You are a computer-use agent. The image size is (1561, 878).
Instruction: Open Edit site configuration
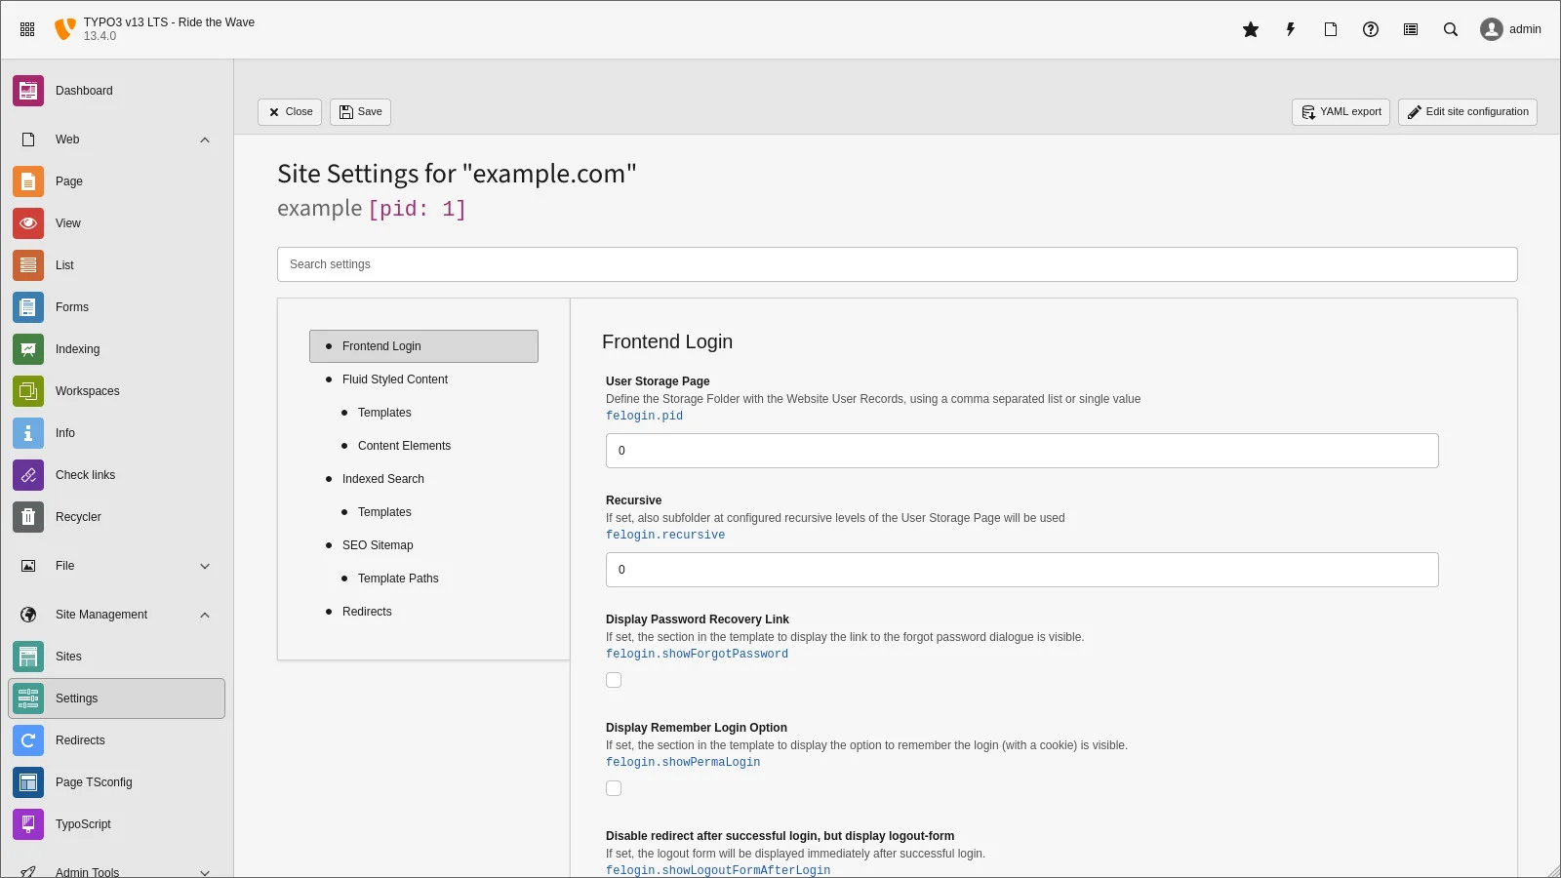pos(1467,111)
